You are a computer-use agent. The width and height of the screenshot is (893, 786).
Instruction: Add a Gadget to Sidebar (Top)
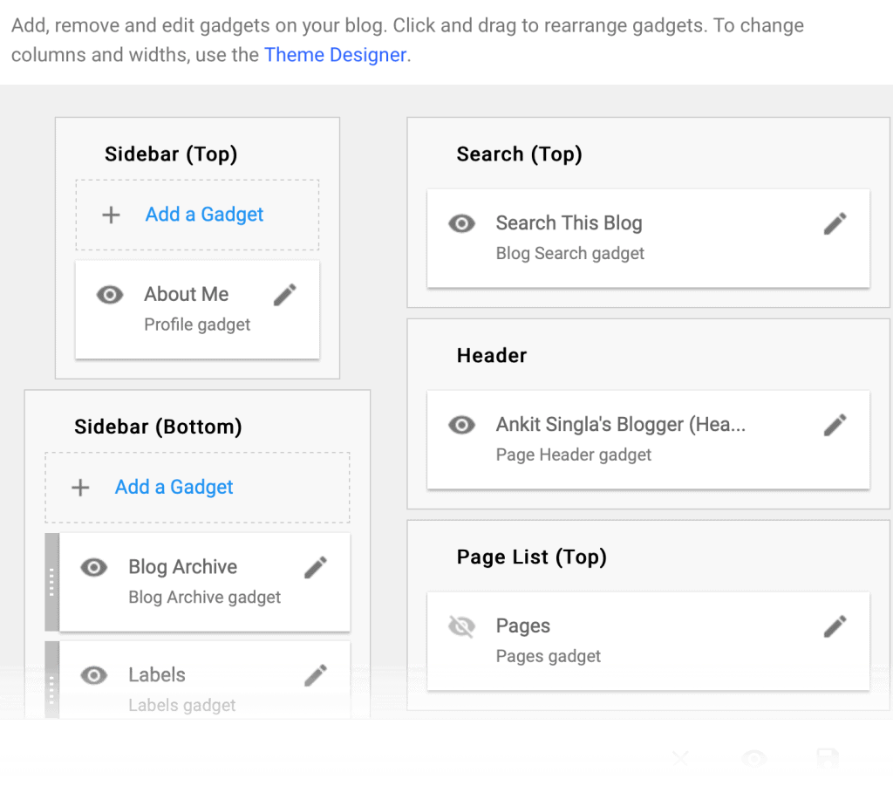pyautogui.click(x=203, y=214)
